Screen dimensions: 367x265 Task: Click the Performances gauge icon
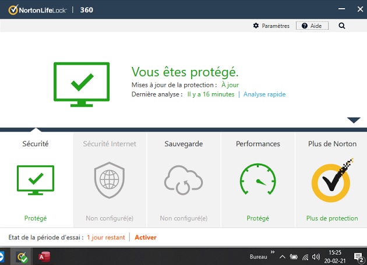tap(257, 179)
